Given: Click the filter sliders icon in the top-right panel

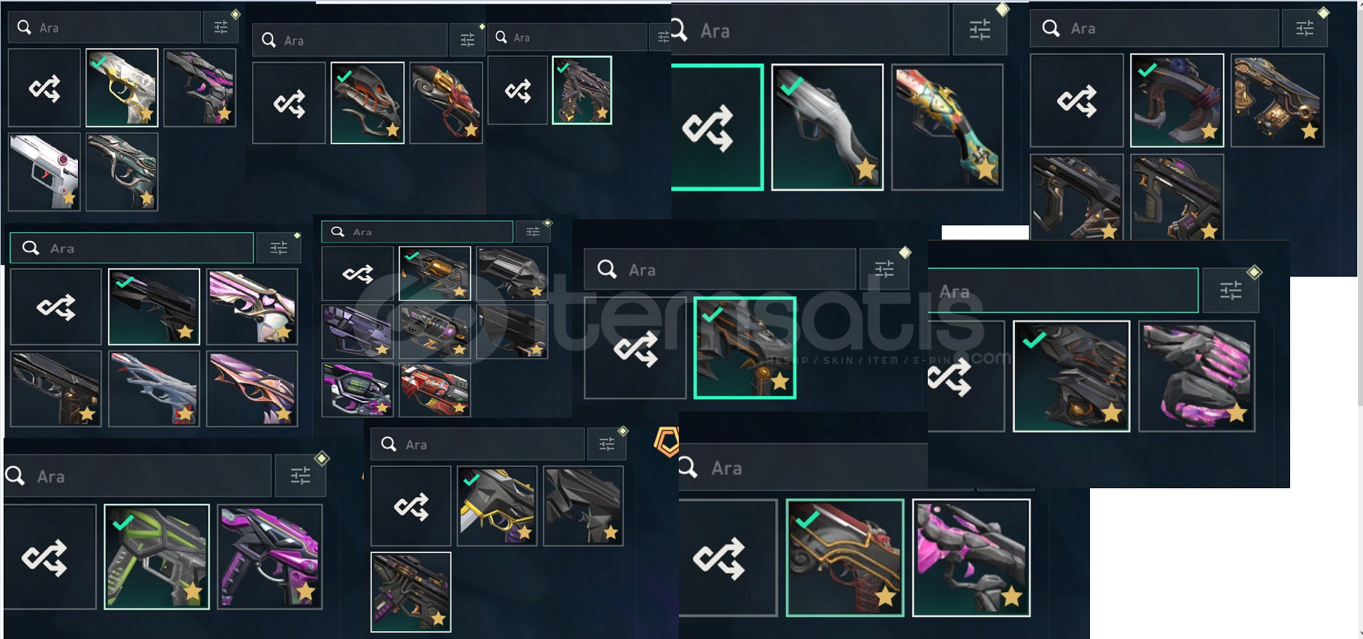Looking at the screenshot, I should (1305, 29).
